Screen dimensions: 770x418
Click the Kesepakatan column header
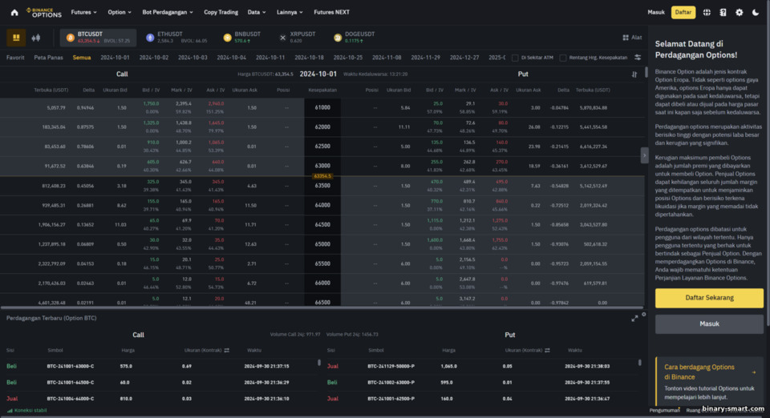click(x=322, y=90)
